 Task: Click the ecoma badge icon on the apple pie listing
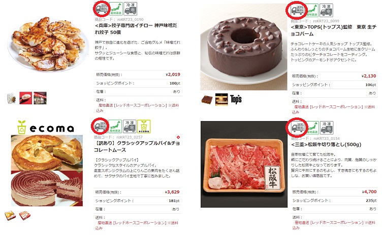coord(144,127)
